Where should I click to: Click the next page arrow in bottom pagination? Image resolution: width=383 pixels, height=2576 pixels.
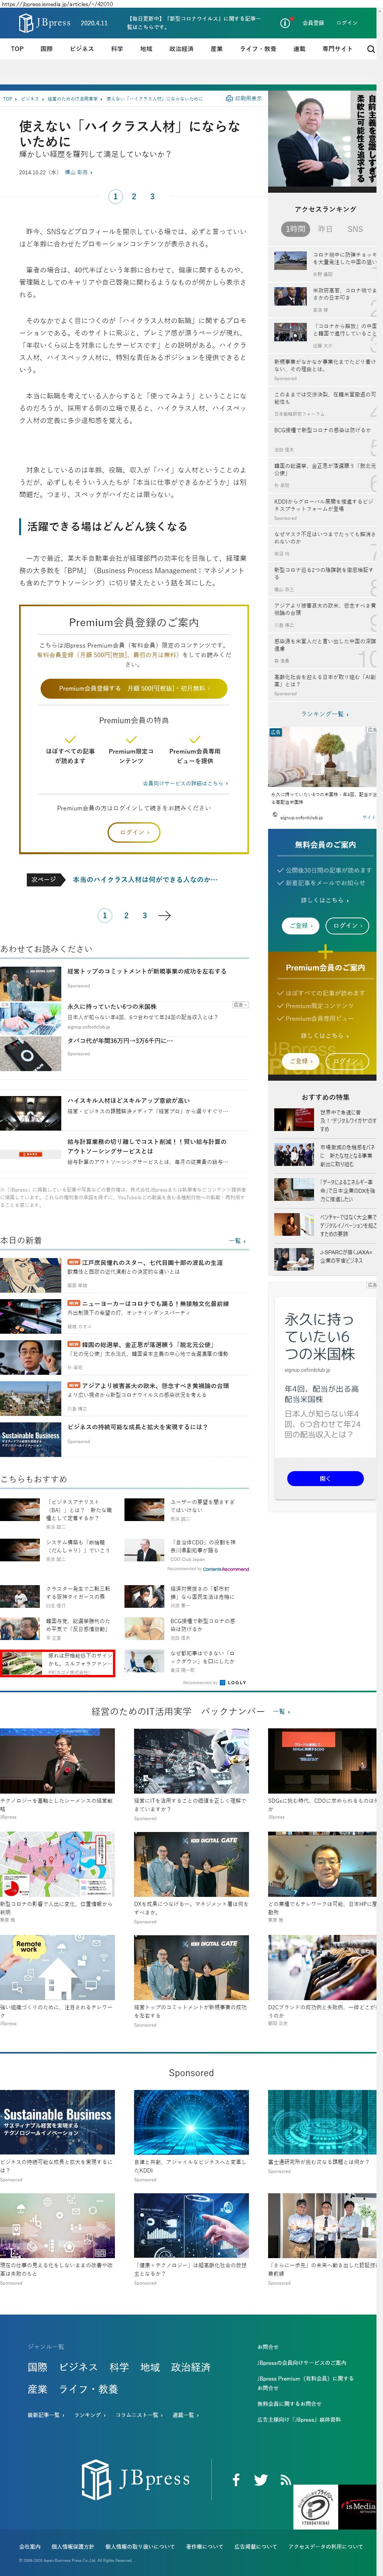pos(165,915)
